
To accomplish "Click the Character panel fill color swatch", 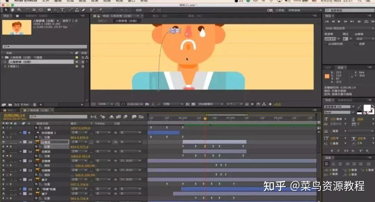I will [x=367, y=108].
